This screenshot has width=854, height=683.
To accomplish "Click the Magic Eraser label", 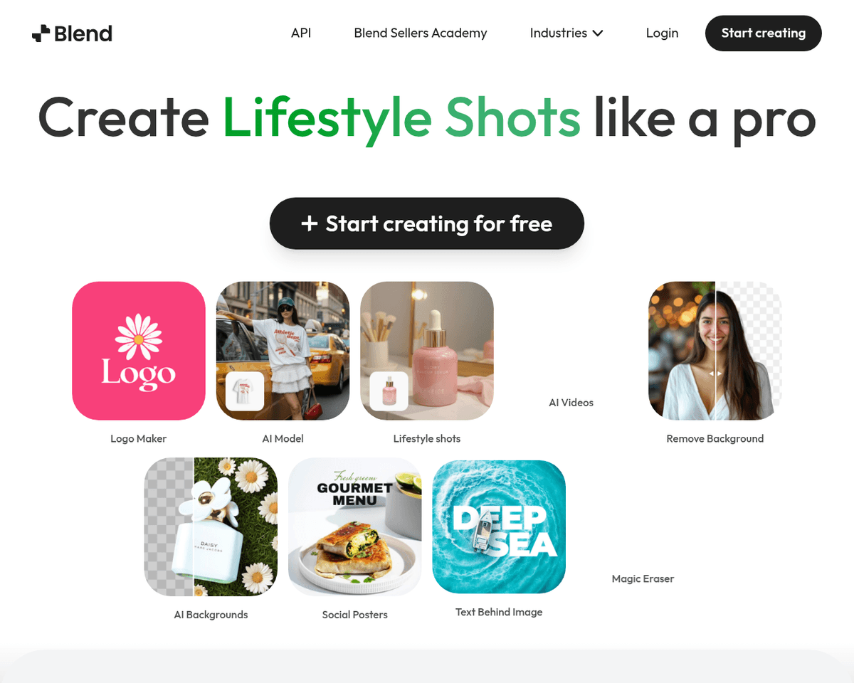I will [x=643, y=579].
